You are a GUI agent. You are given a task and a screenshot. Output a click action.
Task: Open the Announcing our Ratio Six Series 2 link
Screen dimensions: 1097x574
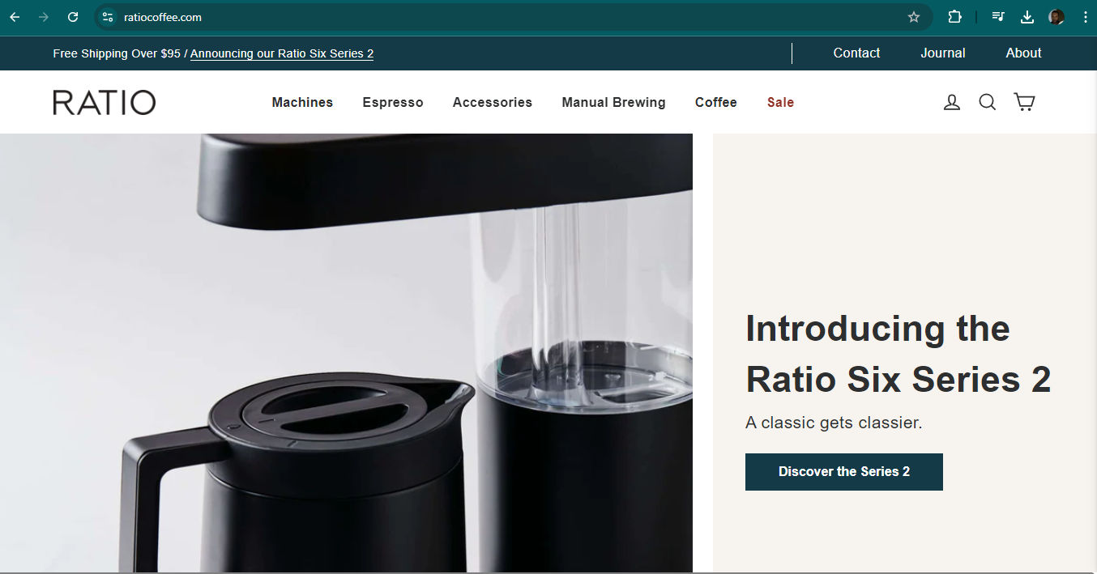(x=282, y=53)
